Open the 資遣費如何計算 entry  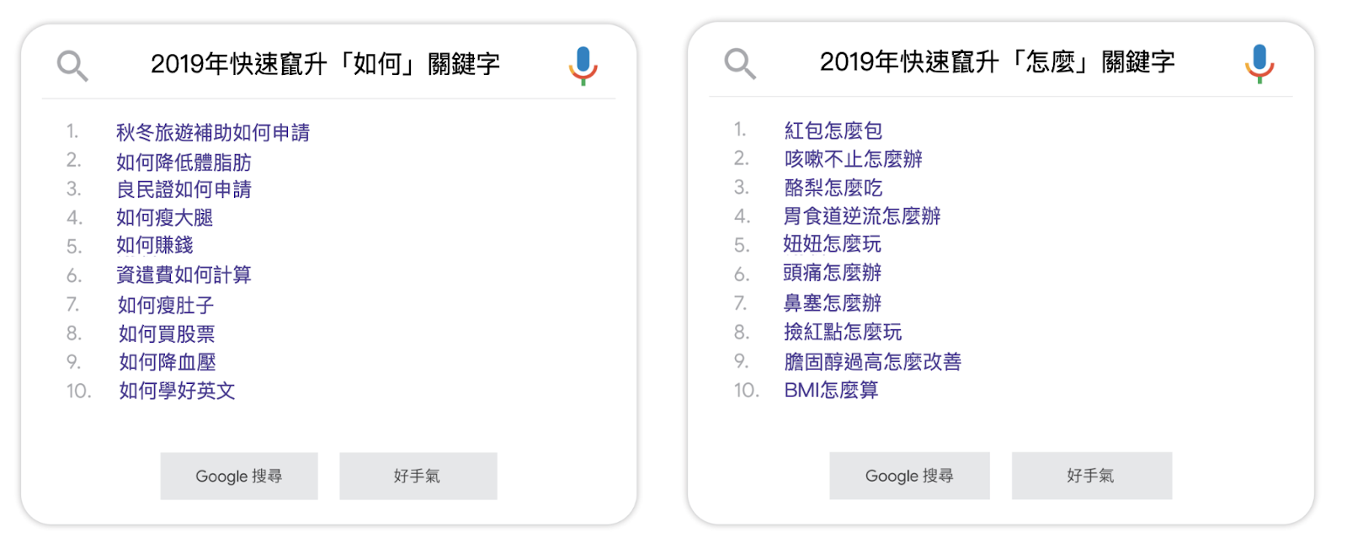tap(184, 274)
